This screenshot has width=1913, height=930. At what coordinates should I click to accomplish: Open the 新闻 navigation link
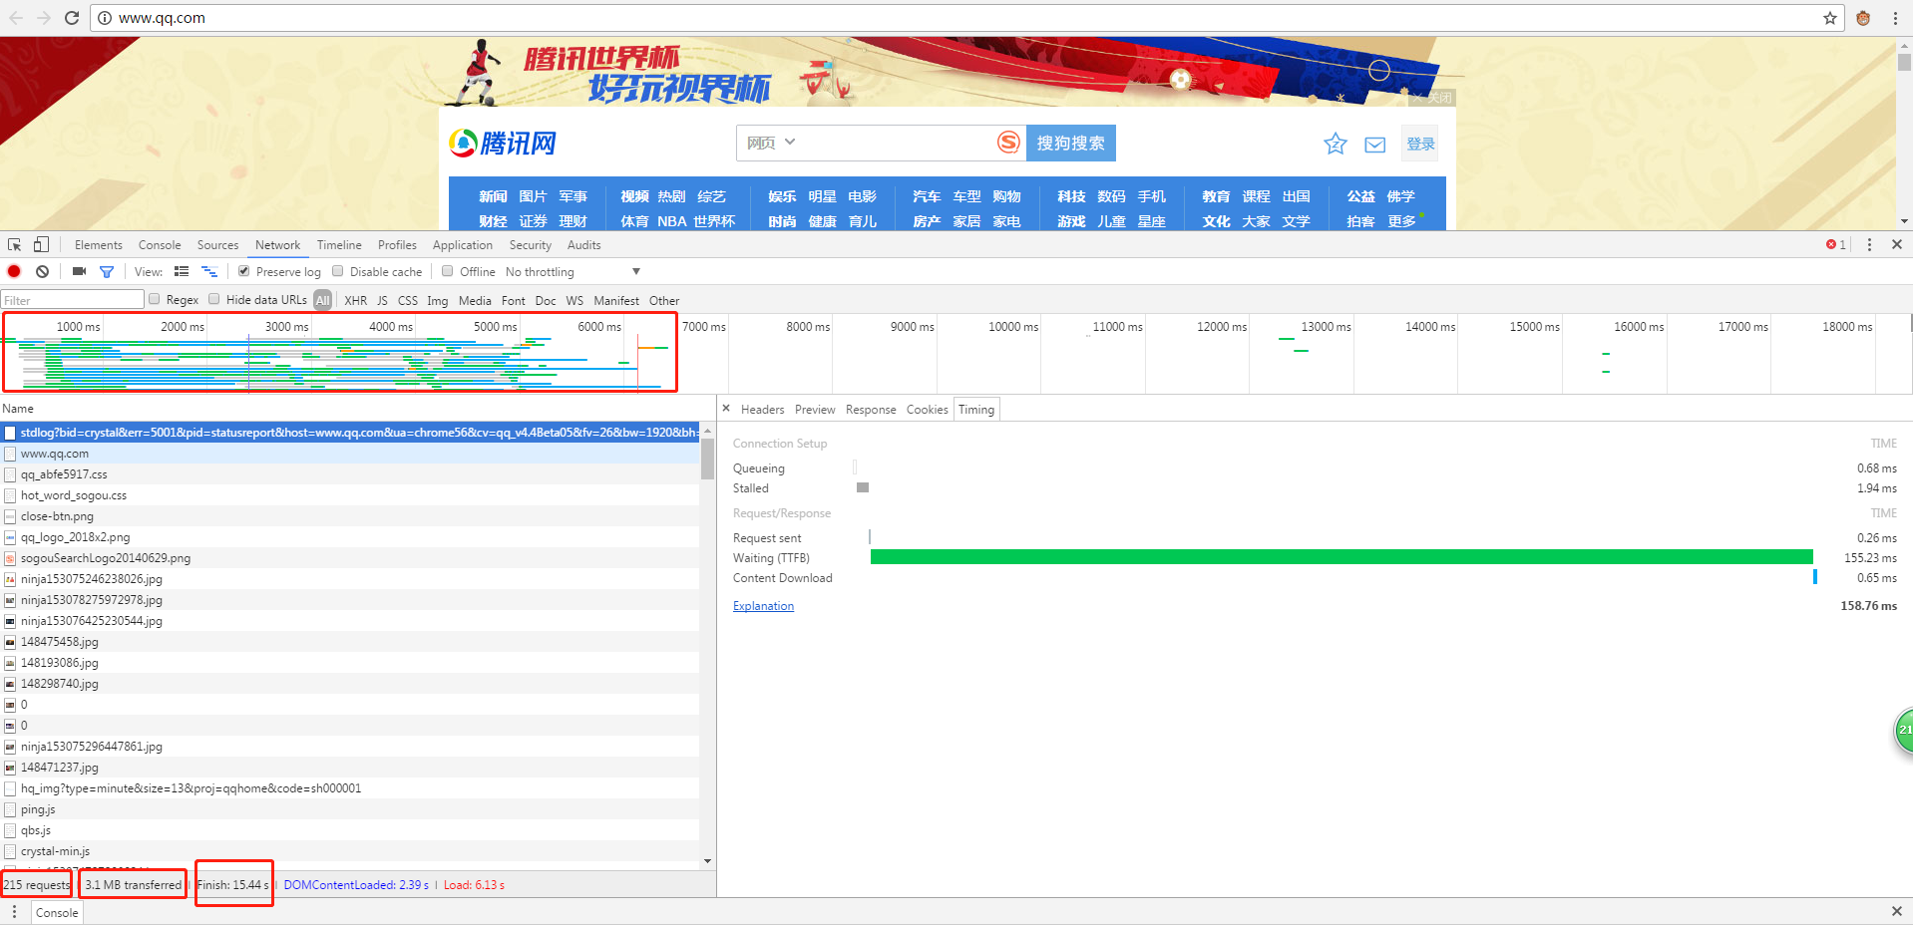[x=493, y=196]
